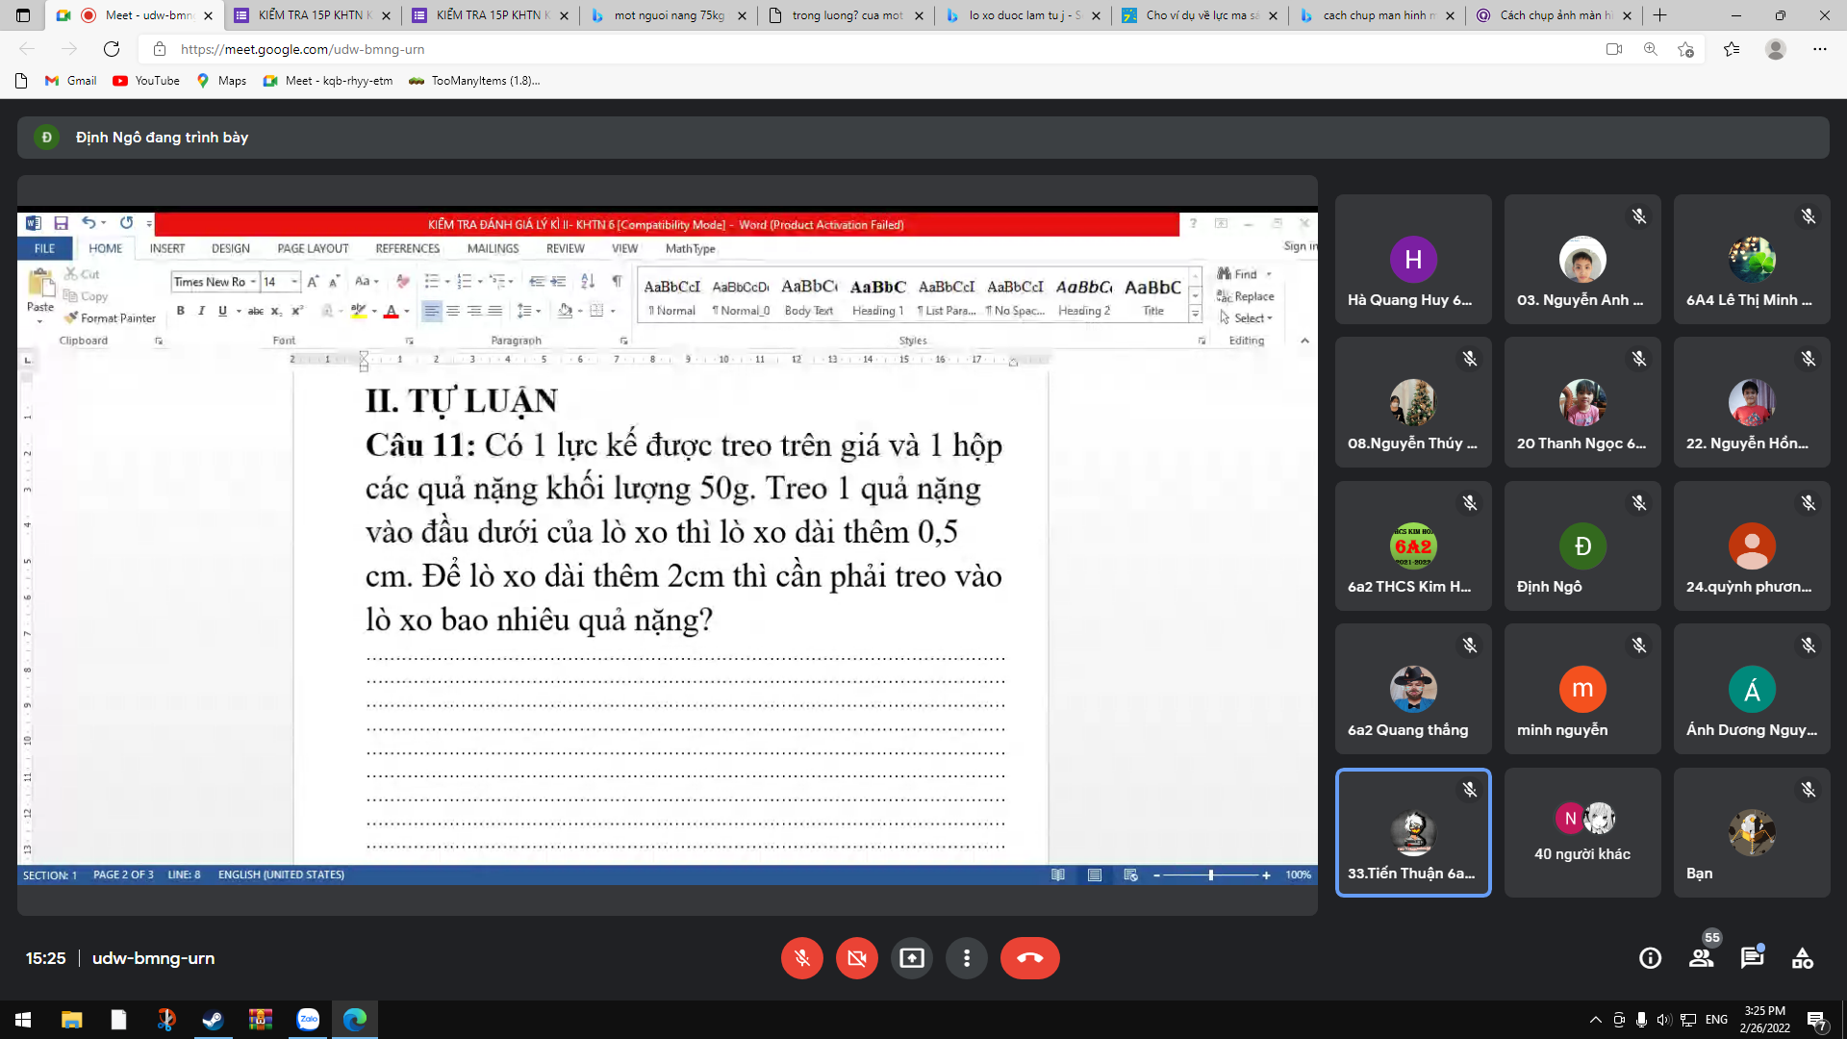Open Font dialog launcher
Image resolution: width=1847 pixels, height=1039 pixels.
pos(409,341)
